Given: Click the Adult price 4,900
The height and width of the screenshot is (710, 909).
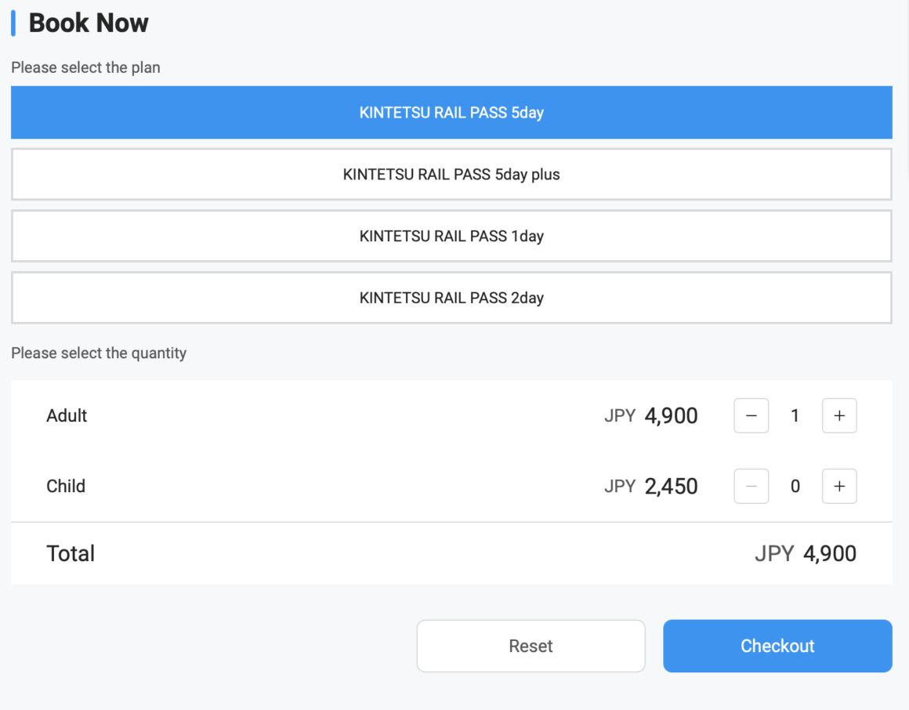Looking at the screenshot, I should 671,416.
